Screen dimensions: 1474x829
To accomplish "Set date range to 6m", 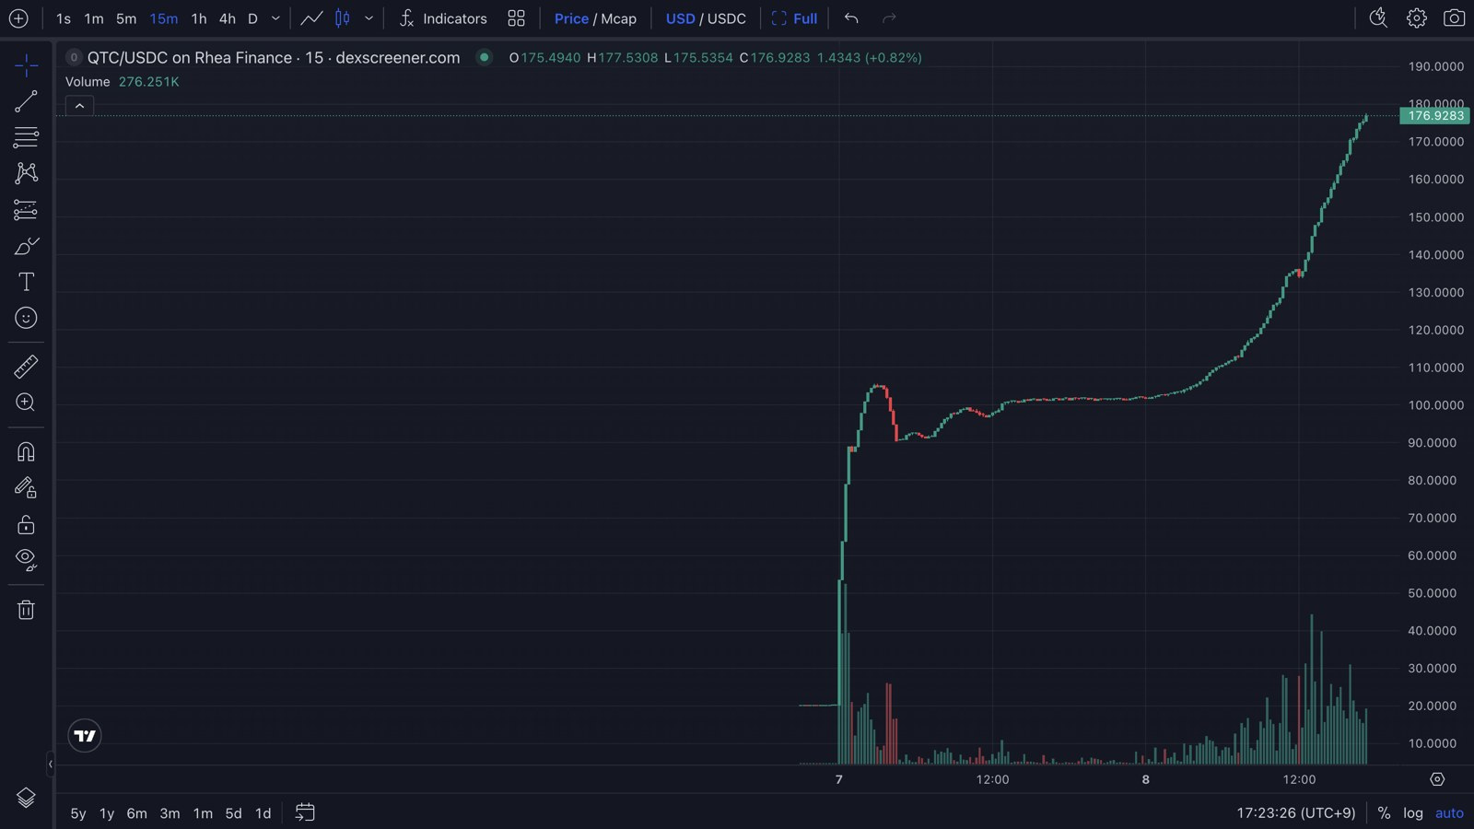I will [x=137, y=813].
